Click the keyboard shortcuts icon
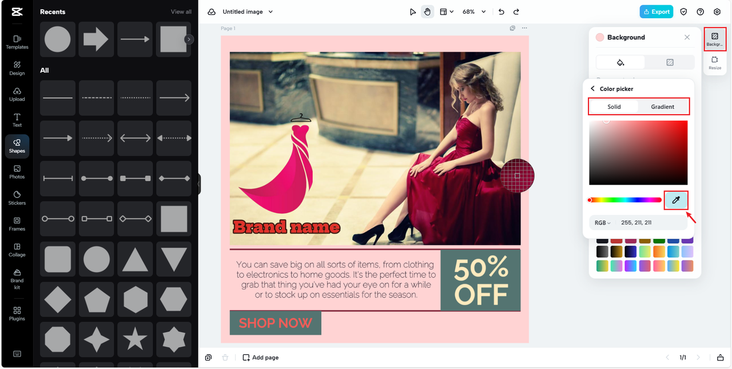The image size is (732, 369). (x=17, y=354)
